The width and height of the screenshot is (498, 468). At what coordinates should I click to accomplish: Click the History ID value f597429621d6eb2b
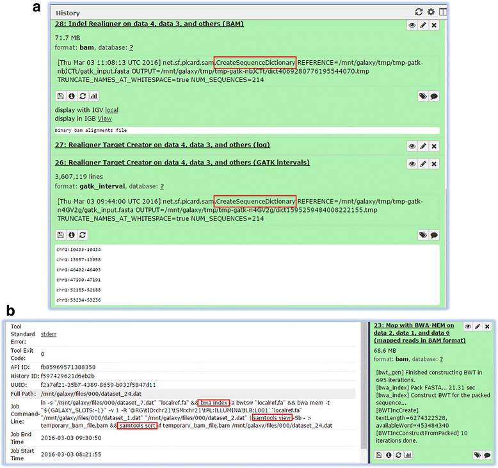68,376
